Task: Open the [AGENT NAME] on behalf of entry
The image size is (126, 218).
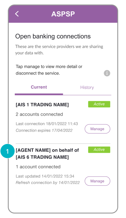Action: [x=47, y=154]
